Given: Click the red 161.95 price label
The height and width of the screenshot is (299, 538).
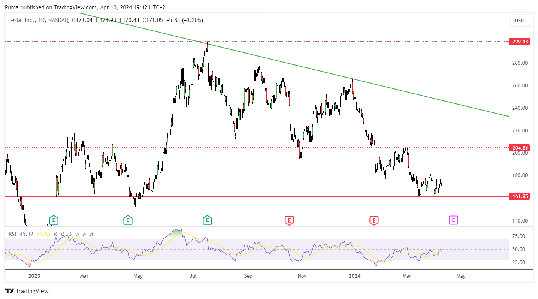Looking at the screenshot, I should pyautogui.click(x=520, y=196).
